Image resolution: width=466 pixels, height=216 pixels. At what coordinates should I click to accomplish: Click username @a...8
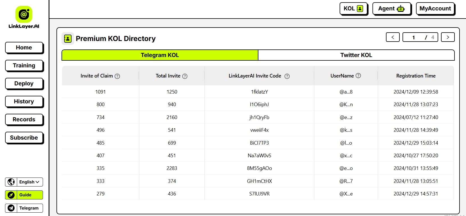[x=346, y=92]
